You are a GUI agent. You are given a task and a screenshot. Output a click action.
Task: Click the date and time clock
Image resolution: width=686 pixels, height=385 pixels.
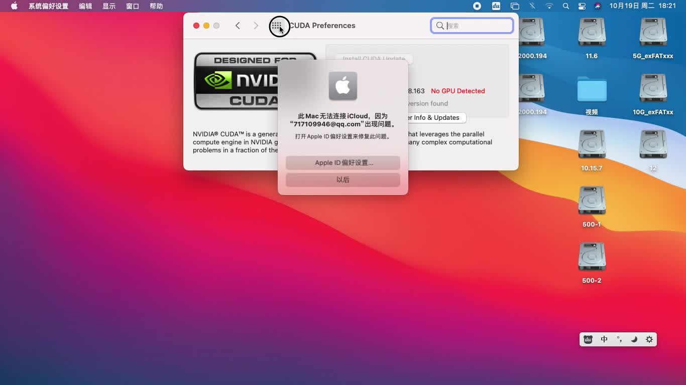coord(643,6)
